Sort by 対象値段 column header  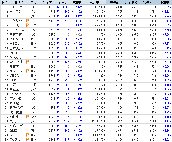(131, 2)
